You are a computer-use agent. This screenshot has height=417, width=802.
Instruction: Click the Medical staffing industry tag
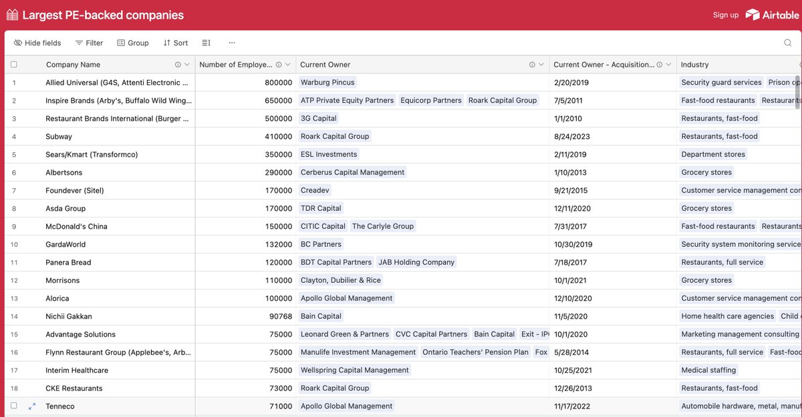708,371
